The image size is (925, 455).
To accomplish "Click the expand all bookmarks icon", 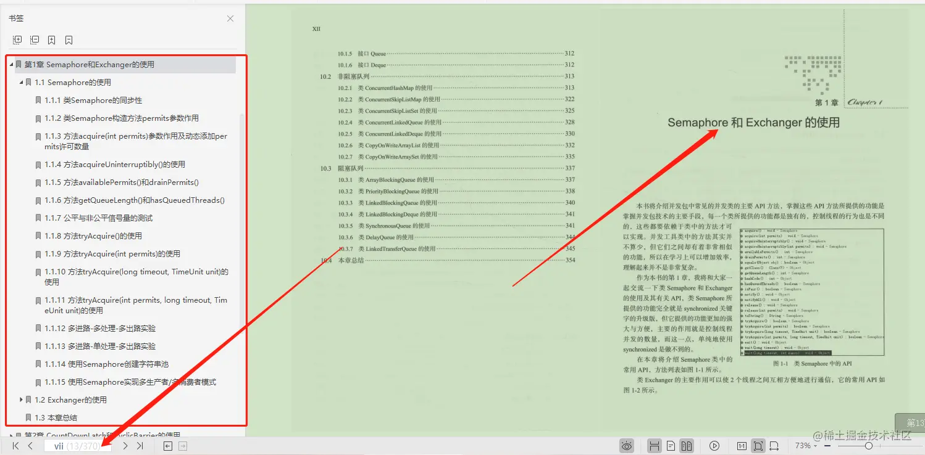I will (x=17, y=40).
